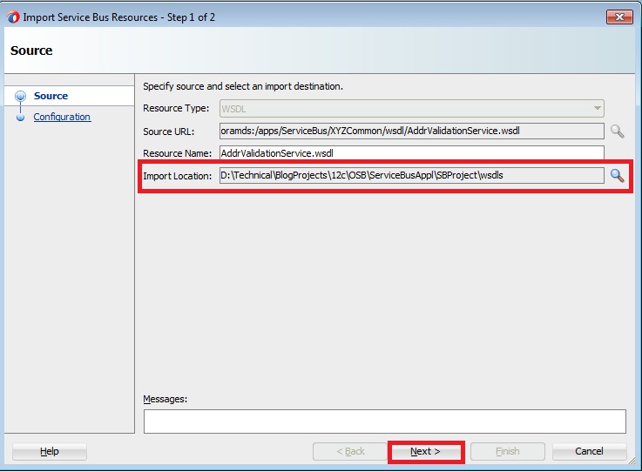
Task: Select the Source step in wizard navigation
Action: coord(51,97)
